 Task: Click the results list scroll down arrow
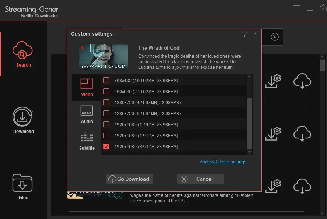(322, 213)
